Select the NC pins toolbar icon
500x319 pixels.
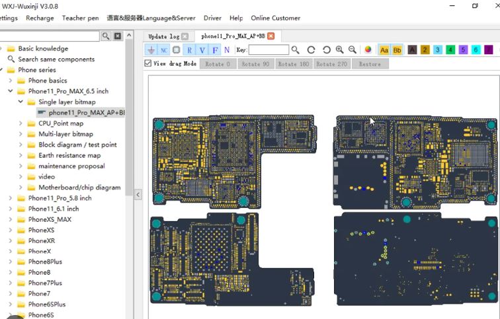163,50
